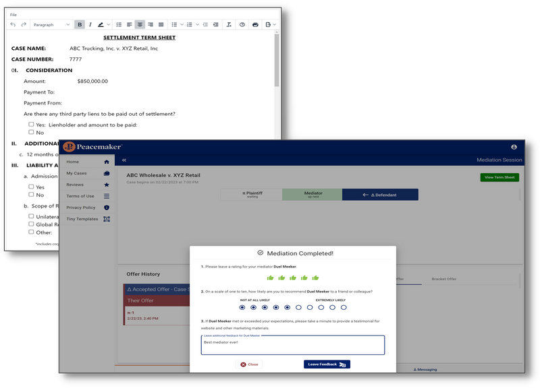Click the Peacemaker logo
The width and height of the screenshot is (540, 388).
coord(92,147)
